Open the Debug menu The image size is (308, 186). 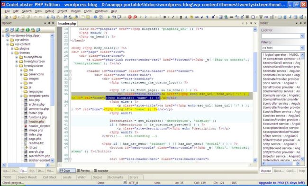(x=49, y=11)
